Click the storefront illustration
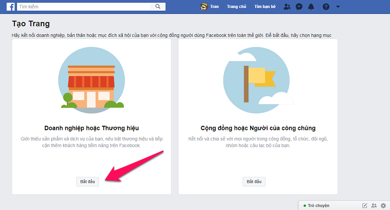The image size is (390, 210). point(91,80)
